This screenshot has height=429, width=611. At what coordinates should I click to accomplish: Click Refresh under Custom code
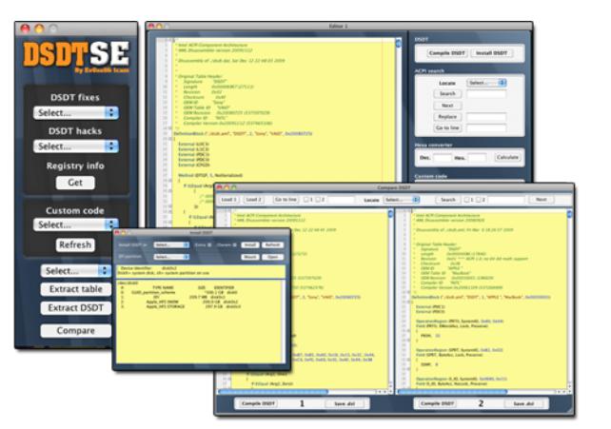tap(75, 244)
